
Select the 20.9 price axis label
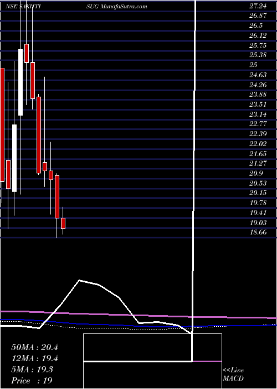[x=256, y=173]
